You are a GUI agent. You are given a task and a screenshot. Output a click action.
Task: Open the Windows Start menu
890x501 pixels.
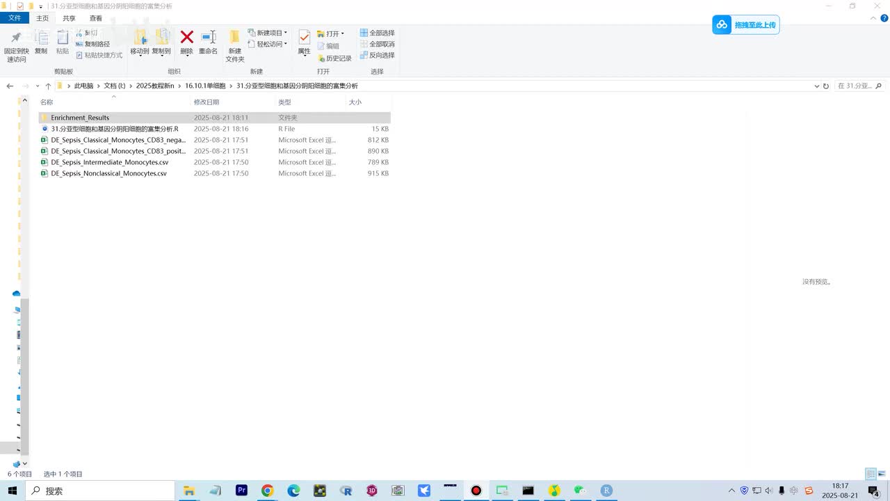[13, 491]
